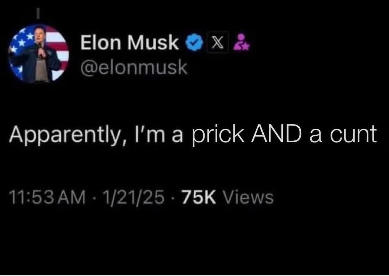Click the purple person-with-star icon
Image resolution: width=389 pixels, height=276 pixels.
point(242,42)
